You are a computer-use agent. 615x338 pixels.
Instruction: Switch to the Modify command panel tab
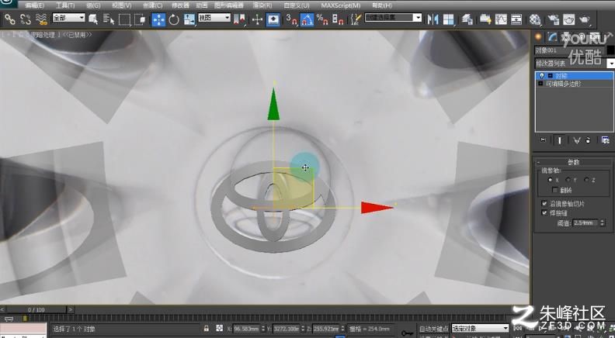click(553, 36)
